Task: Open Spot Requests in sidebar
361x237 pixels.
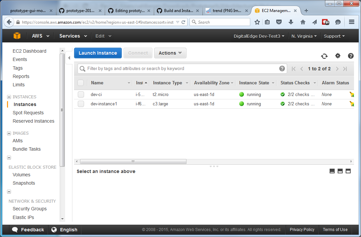Action: pyautogui.click(x=28, y=113)
